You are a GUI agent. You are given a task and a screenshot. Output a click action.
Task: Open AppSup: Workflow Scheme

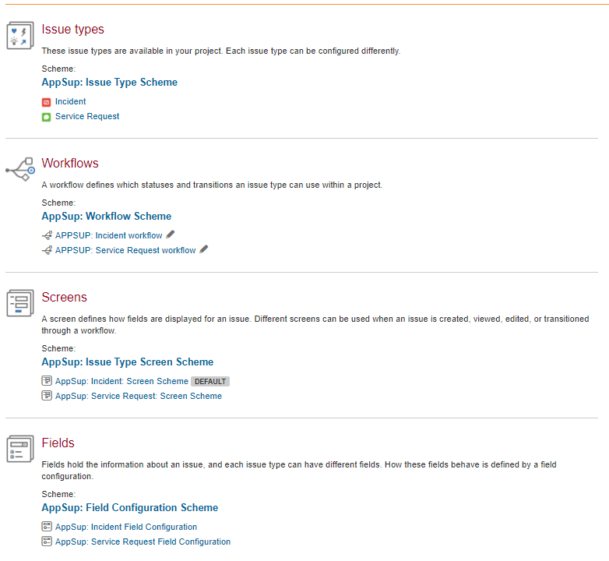[107, 217]
